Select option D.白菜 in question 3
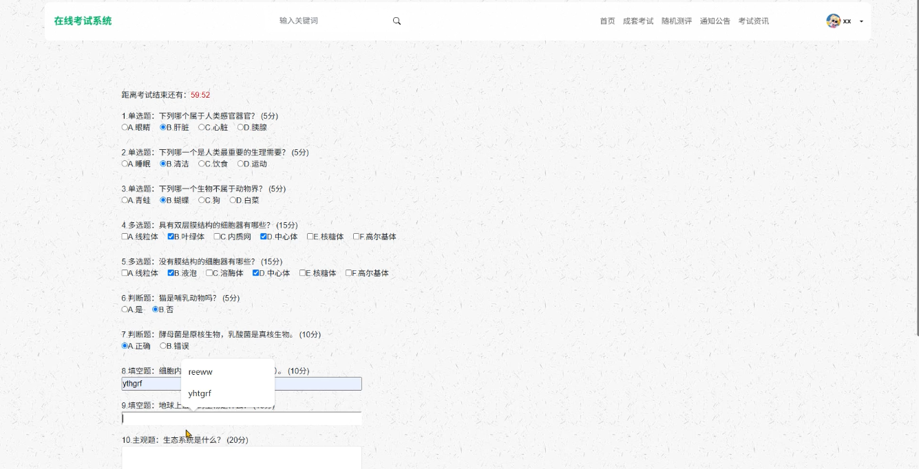This screenshot has height=469, width=919. (233, 200)
